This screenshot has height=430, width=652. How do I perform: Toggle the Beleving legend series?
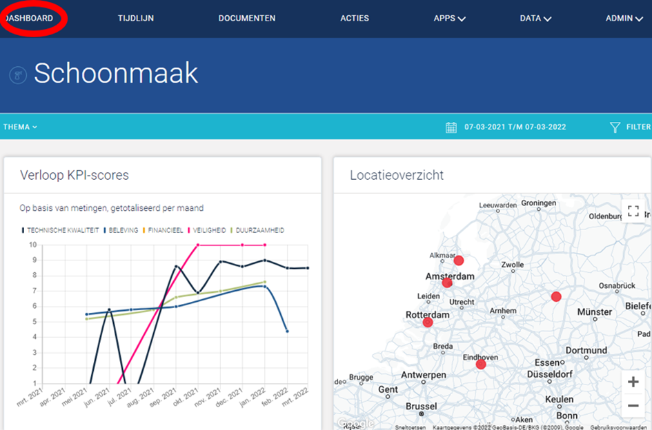point(121,230)
